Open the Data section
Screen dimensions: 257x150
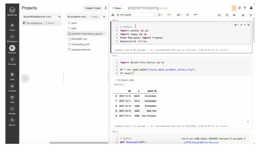coord(12,76)
